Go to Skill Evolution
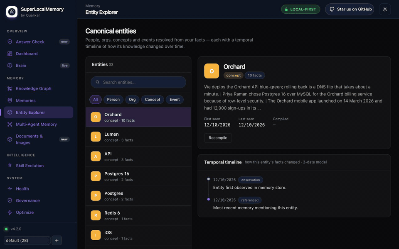Image resolution: width=399 pixels, height=249 pixels. coord(38,166)
